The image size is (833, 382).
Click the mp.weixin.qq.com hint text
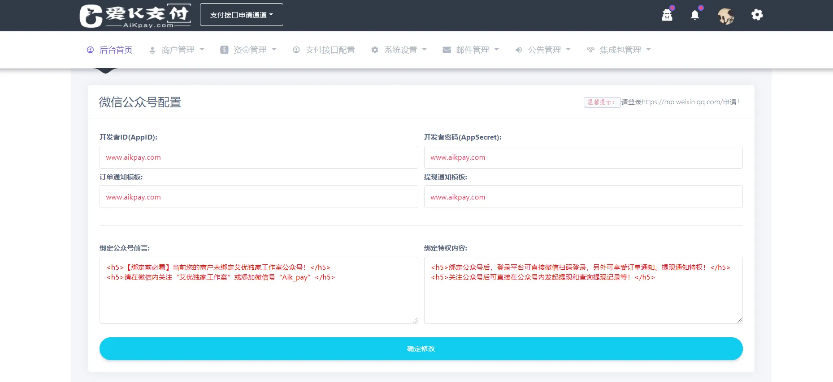(680, 102)
